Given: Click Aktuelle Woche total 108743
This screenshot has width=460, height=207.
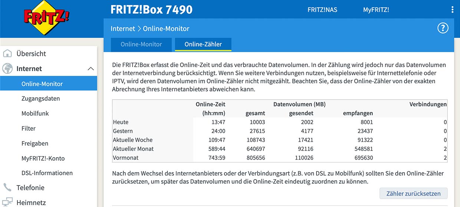Looking at the screenshot, I should (x=256, y=140).
